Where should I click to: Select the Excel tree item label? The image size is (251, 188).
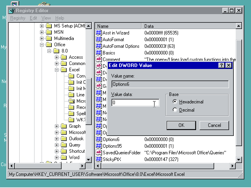pyautogui.click(x=74, y=70)
